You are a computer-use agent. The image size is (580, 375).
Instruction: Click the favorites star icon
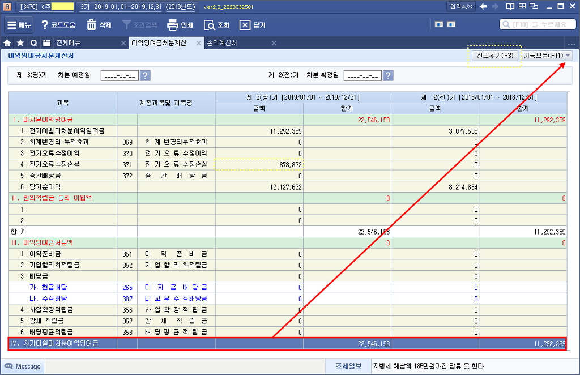[x=20, y=43]
